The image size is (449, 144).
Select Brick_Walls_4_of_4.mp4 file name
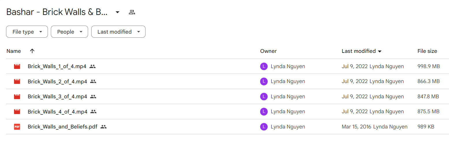[57, 112]
